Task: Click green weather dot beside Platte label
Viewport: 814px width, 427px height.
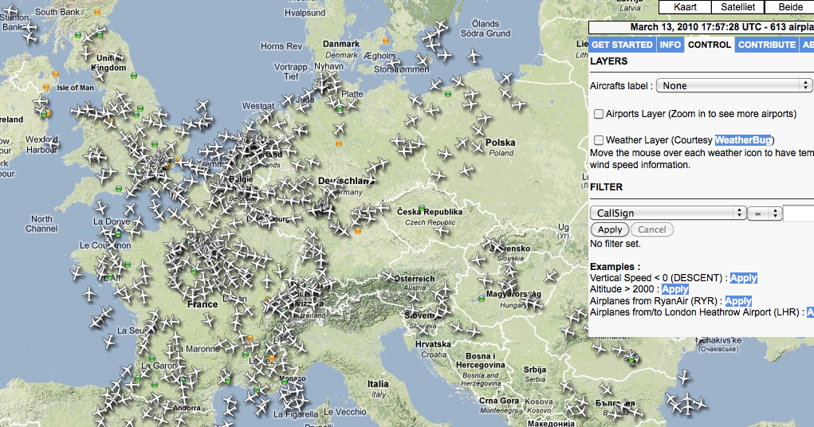Action: pos(340,108)
